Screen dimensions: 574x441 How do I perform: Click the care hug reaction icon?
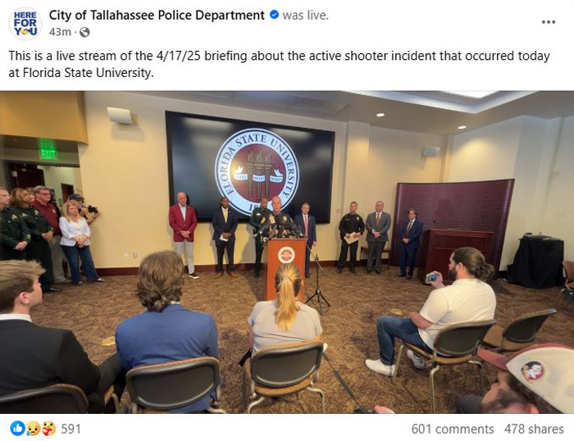pos(48,428)
